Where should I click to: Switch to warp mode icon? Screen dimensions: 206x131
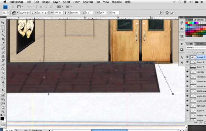pyautogui.click(x=161, y=13)
